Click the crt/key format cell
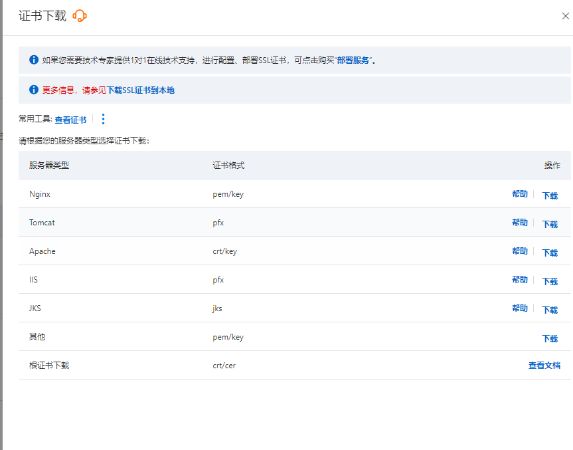 (224, 251)
